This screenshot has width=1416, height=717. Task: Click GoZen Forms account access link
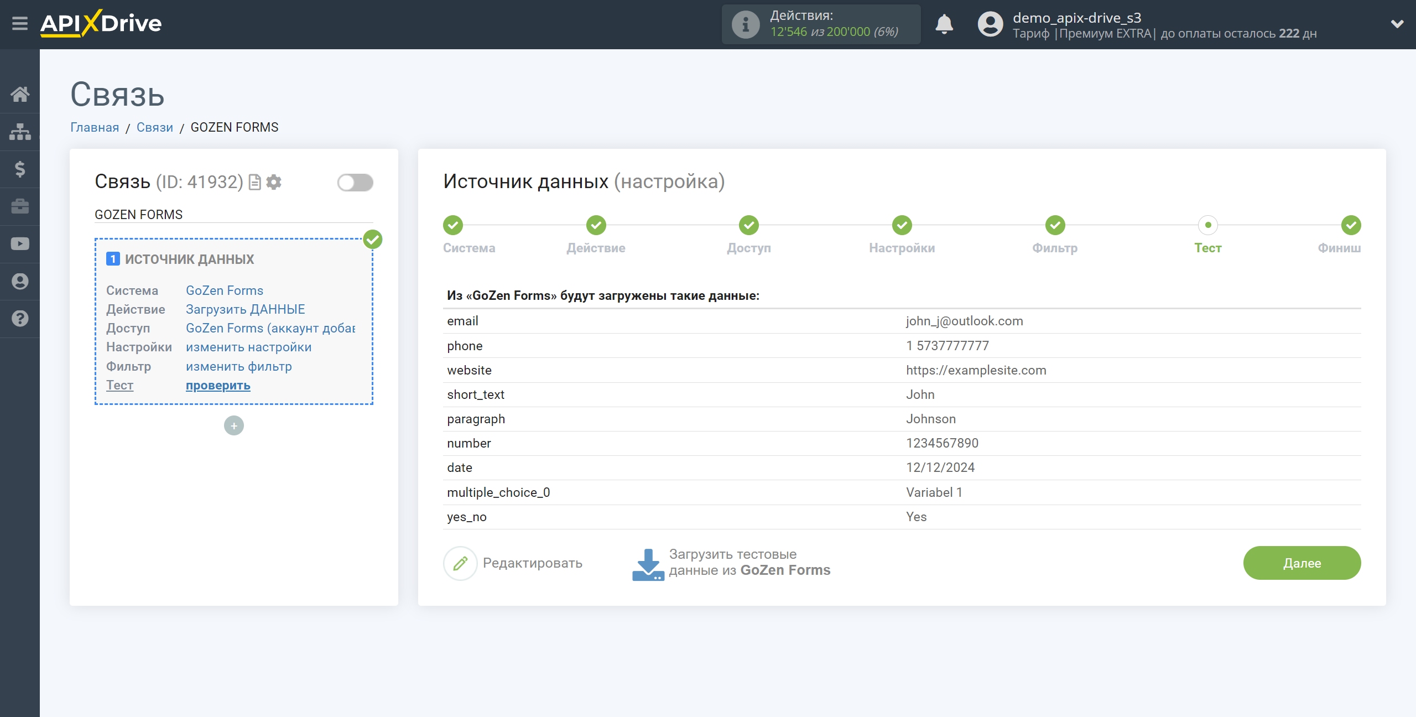click(270, 328)
